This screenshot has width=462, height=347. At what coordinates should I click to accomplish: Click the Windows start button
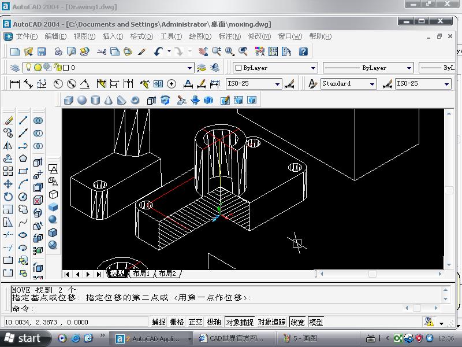[23, 338]
